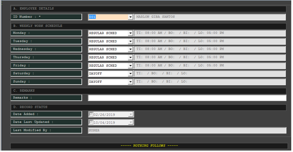
Task: Click the B. Weekly Work Schedule header
Action: coord(149,26)
